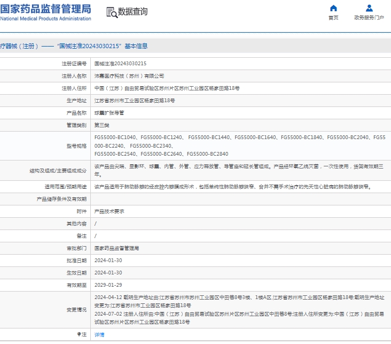Click effective date 2024-01-30 in 生效日期 row
The width and height of the screenshot is (391, 344).
pyautogui.click(x=108, y=272)
